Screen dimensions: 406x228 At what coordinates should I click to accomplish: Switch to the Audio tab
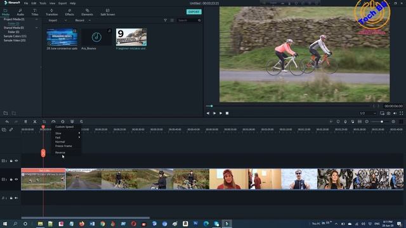[20, 12]
